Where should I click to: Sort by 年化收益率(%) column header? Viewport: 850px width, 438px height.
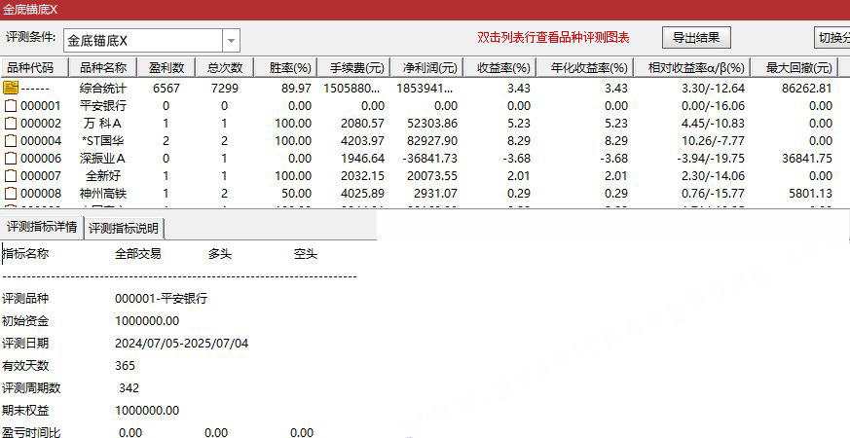click(585, 68)
